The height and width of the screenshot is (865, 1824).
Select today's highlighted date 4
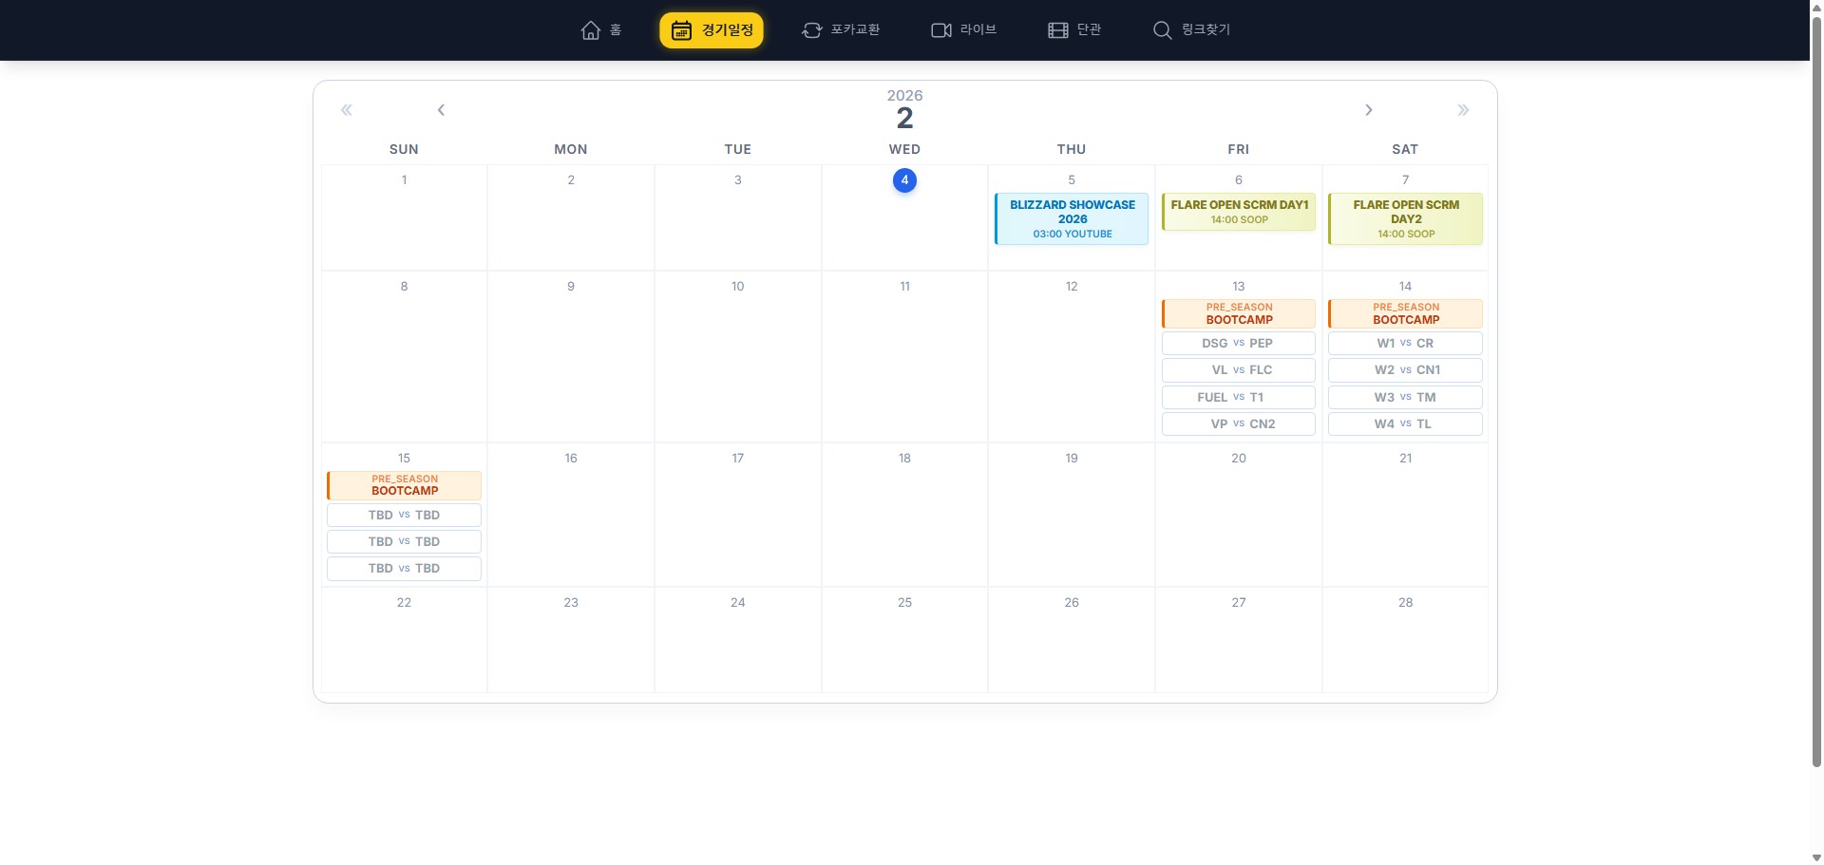click(x=904, y=180)
